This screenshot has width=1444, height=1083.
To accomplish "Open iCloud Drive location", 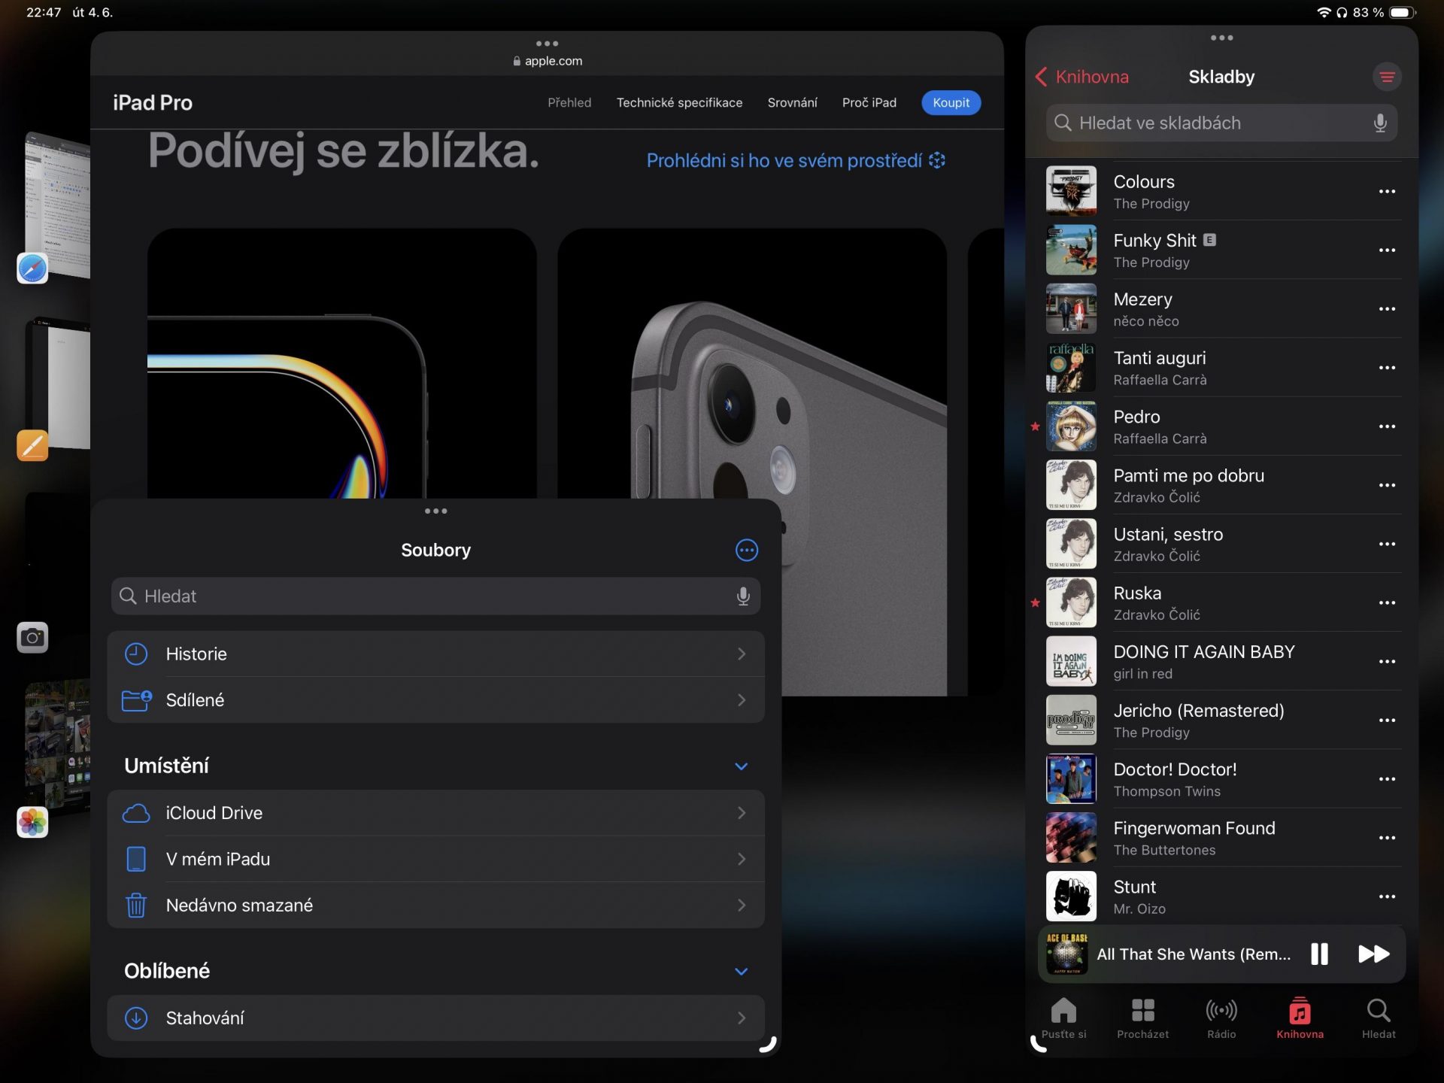I will point(435,813).
